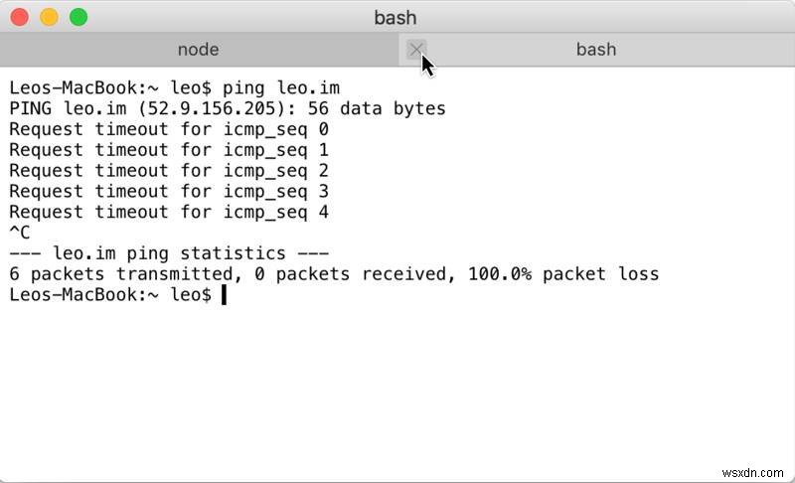Click the bash window title text
The width and height of the screenshot is (795, 483).
[x=396, y=17]
